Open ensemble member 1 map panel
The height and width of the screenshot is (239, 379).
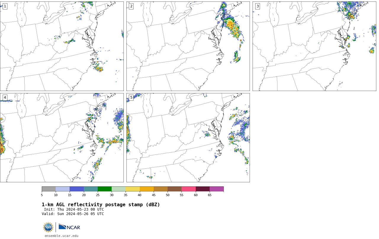[x=62, y=46]
